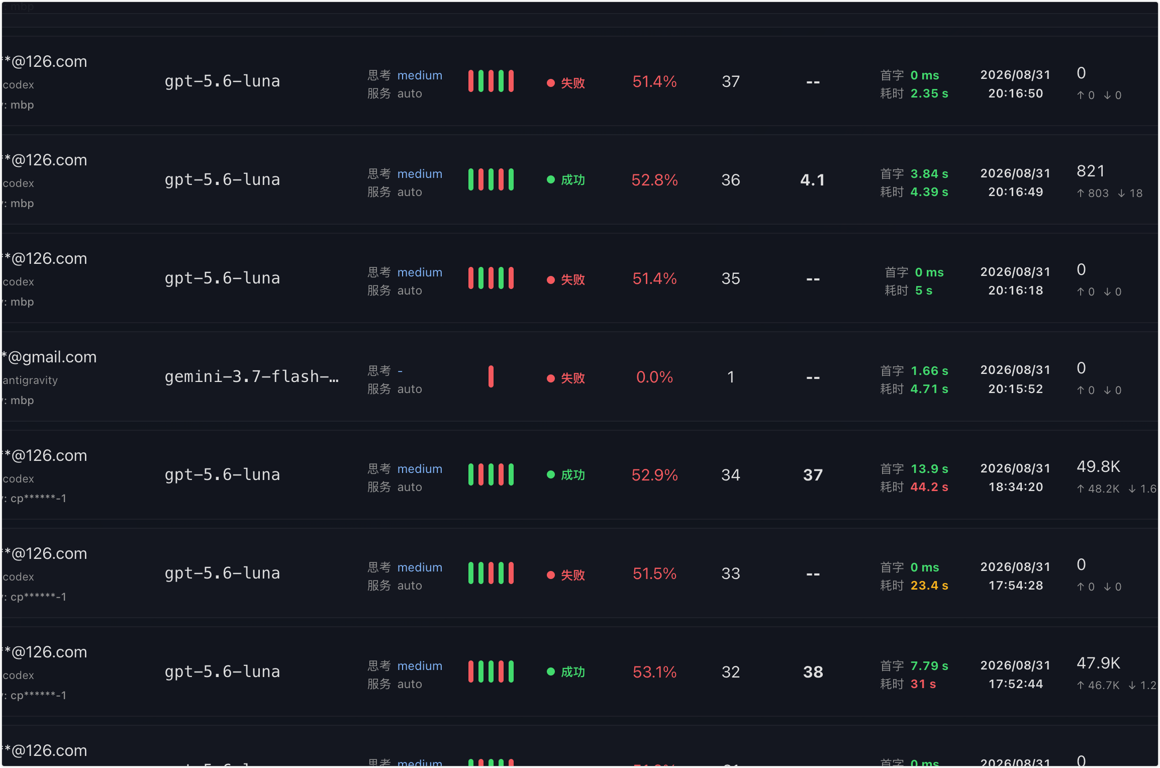Click the history bars in the 20:16:50 row
This screenshot has height=768, width=1160.
tap(491, 81)
